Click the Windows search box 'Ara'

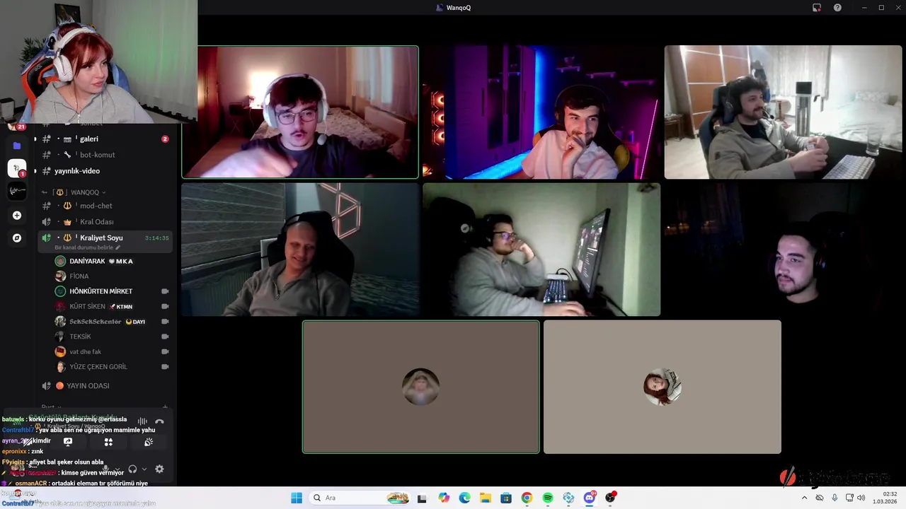pos(360,498)
